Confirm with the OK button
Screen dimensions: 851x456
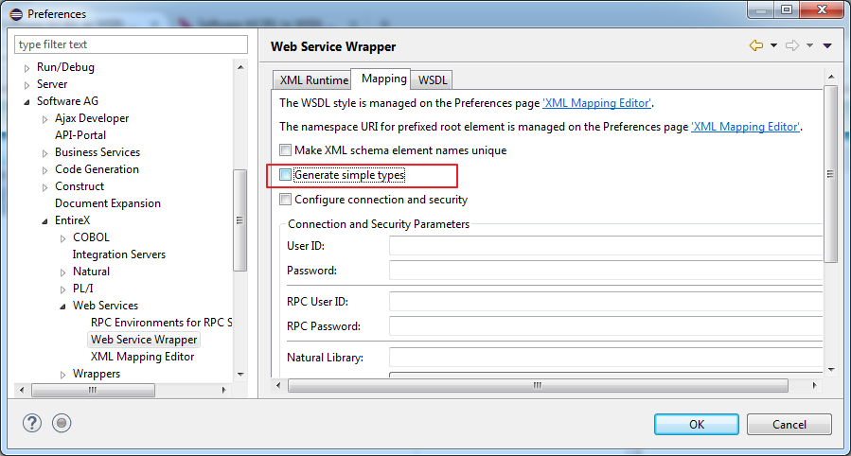697,425
